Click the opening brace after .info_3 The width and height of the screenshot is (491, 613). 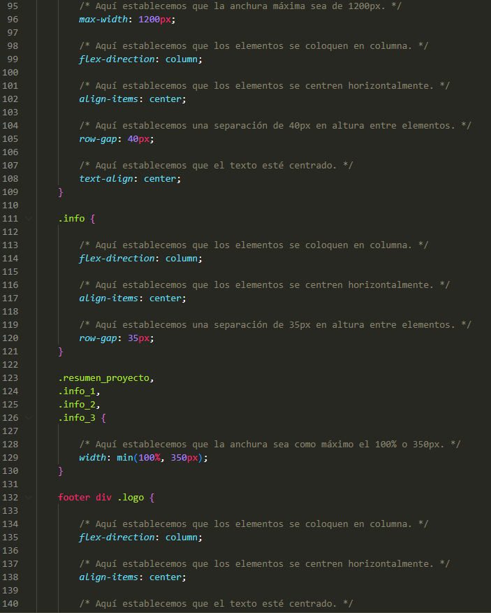(x=103, y=418)
